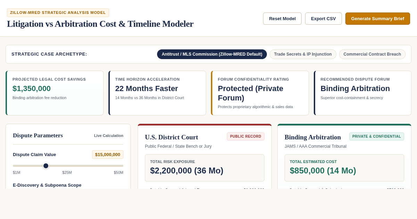The width and height of the screenshot is (417, 219).
Task: Adjust the Dispute Claim Value slider handle
Action: 46,166
